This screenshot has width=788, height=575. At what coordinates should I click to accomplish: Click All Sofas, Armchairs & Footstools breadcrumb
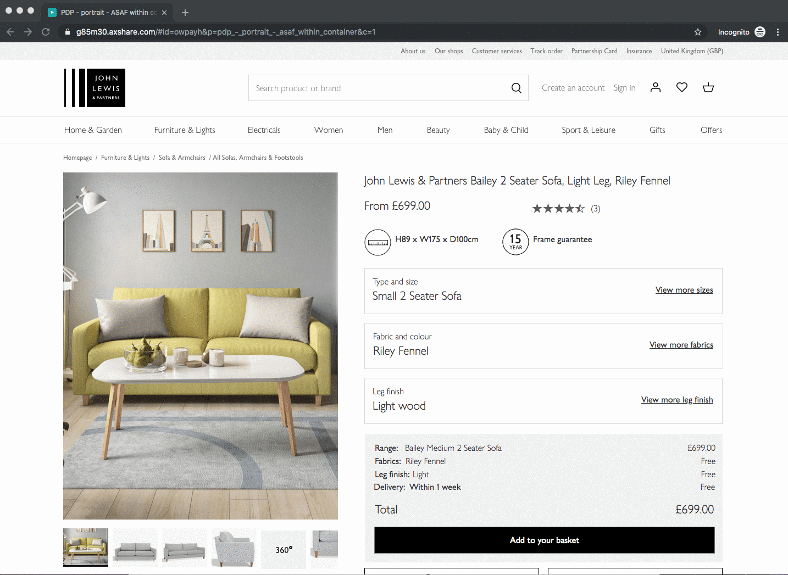[258, 158]
